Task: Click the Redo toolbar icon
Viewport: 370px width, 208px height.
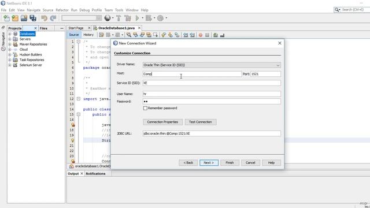Action: click(53, 18)
